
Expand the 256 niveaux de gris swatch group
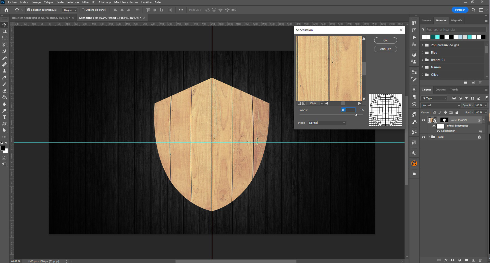pyautogui.click(x=422, y=45)
